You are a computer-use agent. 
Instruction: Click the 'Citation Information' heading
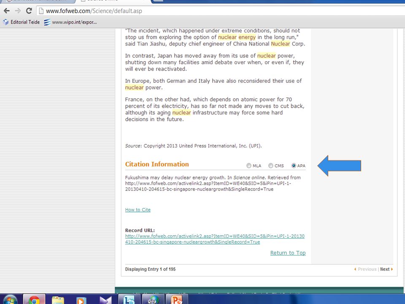pos(157,164)
